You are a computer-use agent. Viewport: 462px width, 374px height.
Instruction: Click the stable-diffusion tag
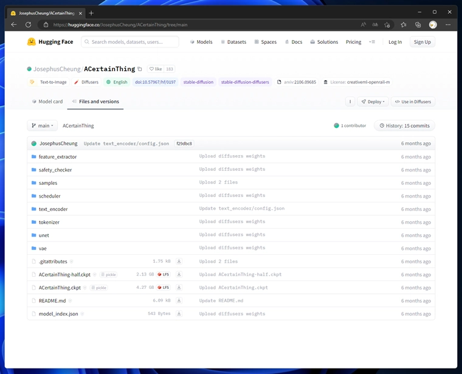coord(198,82)
